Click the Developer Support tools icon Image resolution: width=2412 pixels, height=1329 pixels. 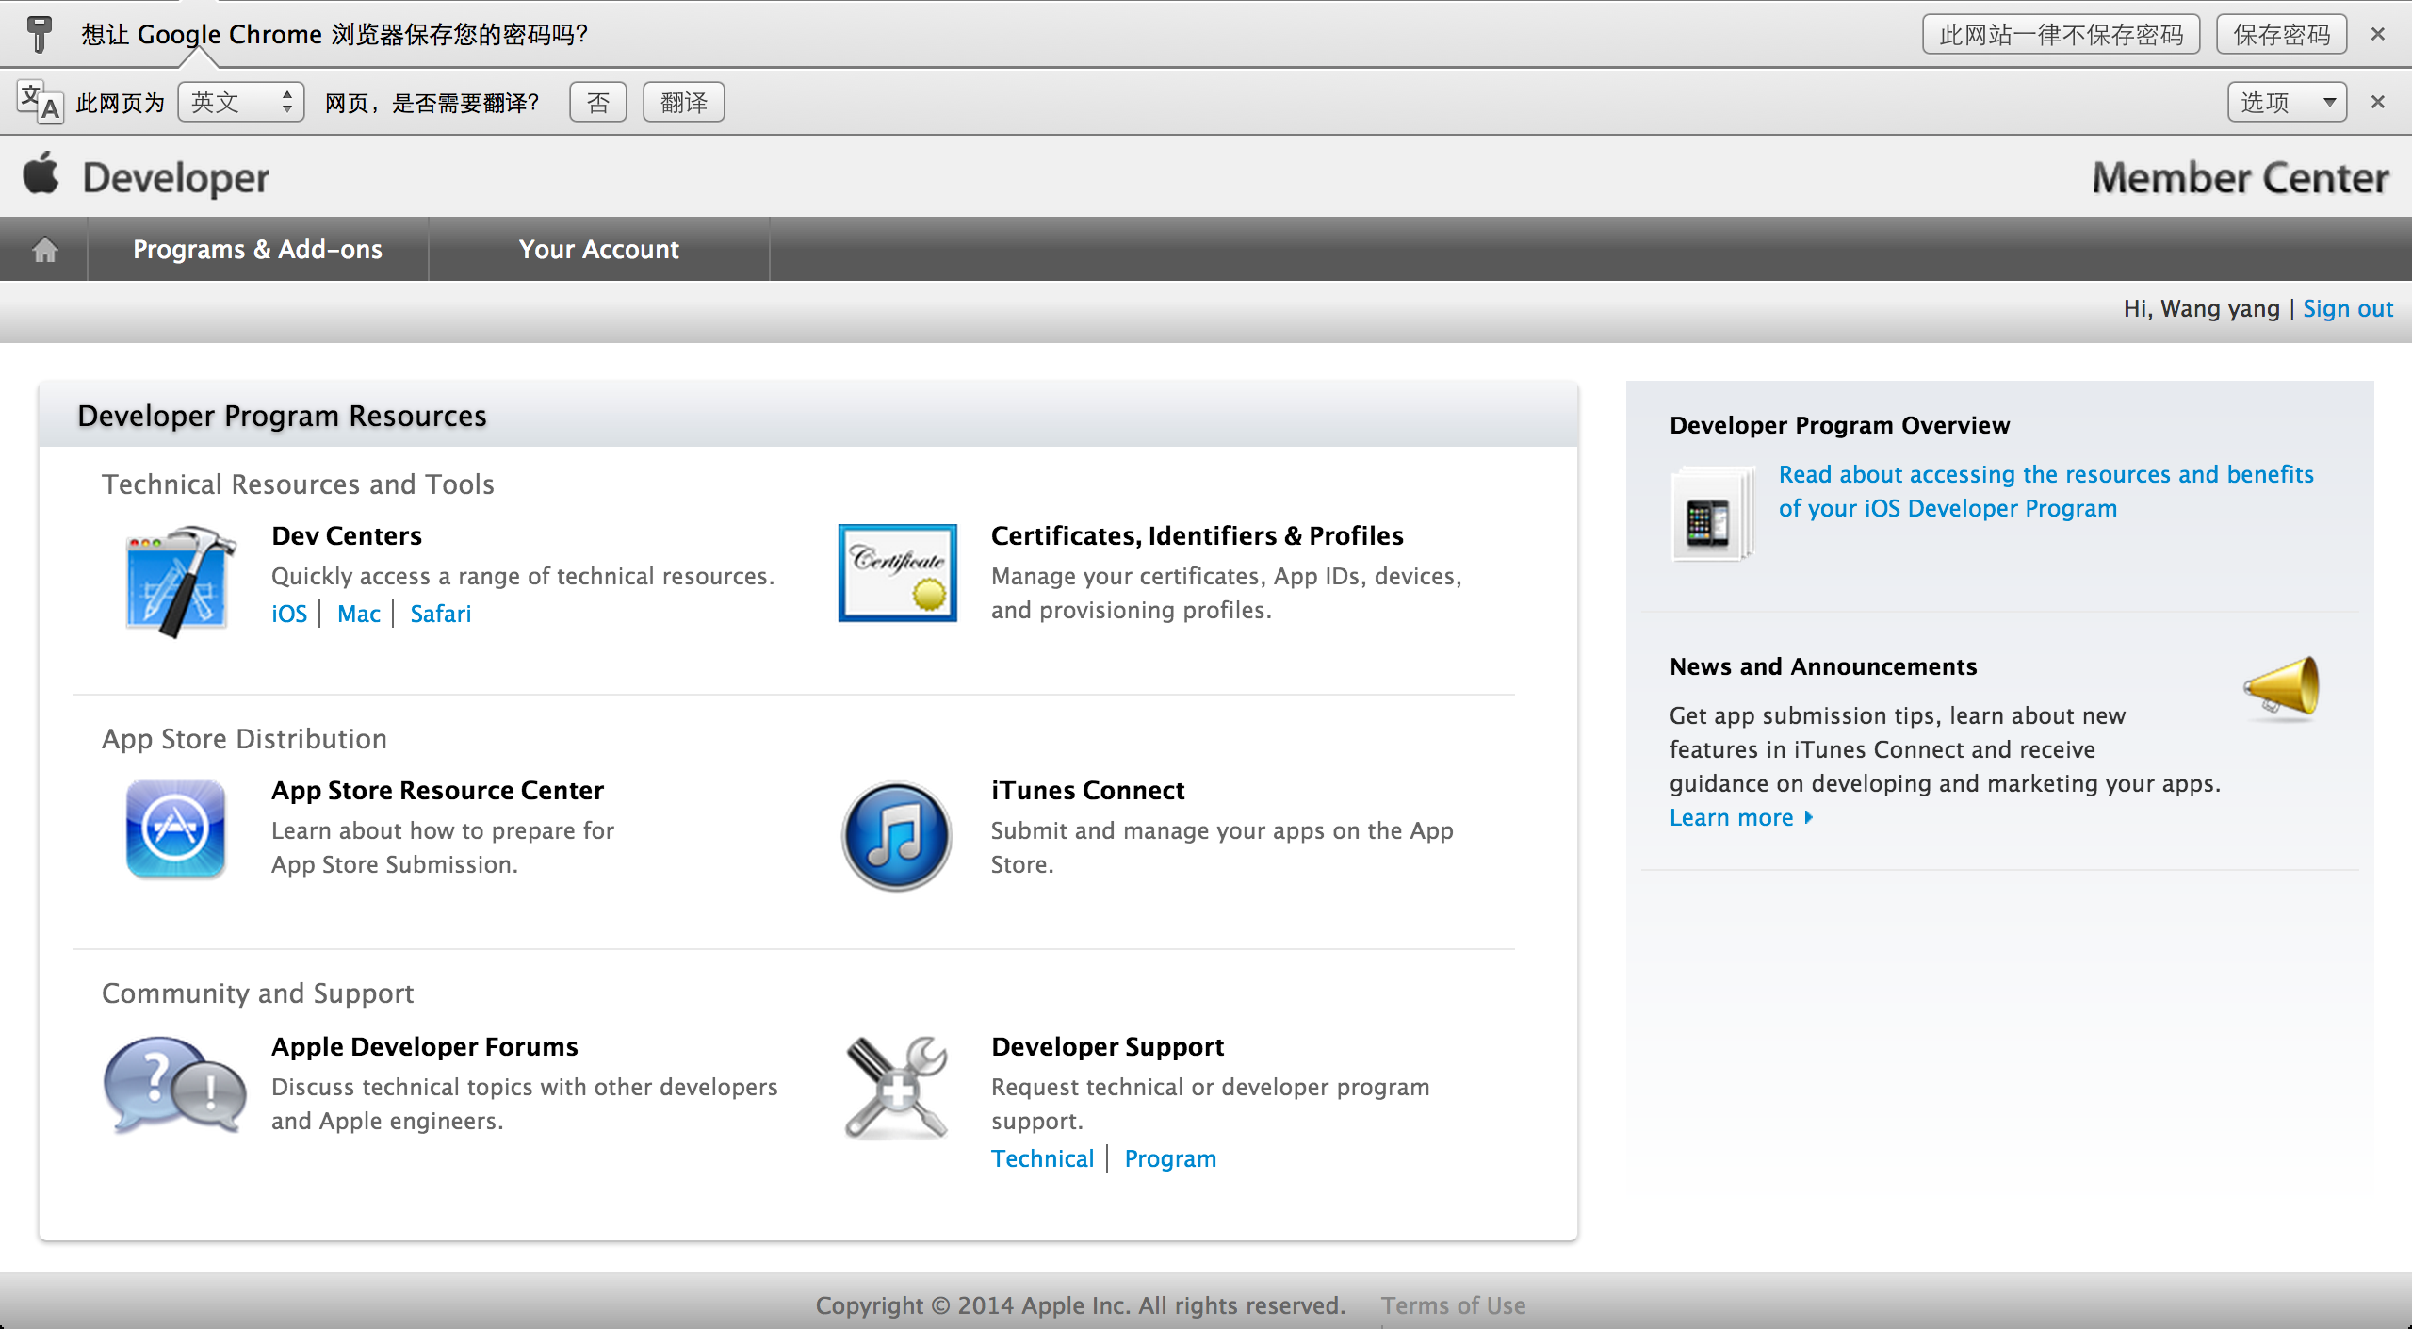coord(897,1088)
